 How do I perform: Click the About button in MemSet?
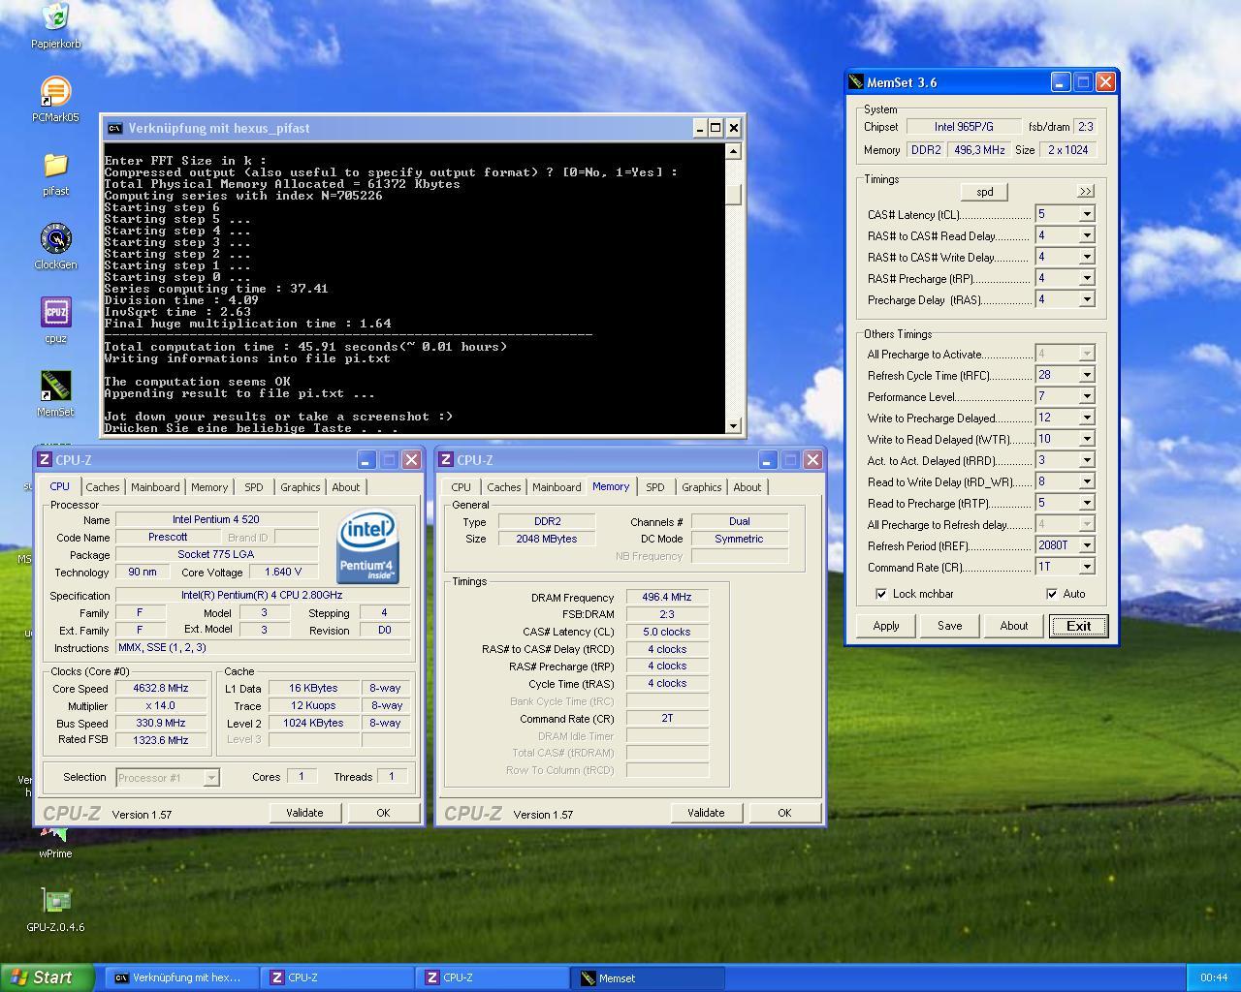pyautogui.click(x=1014, y=626)
